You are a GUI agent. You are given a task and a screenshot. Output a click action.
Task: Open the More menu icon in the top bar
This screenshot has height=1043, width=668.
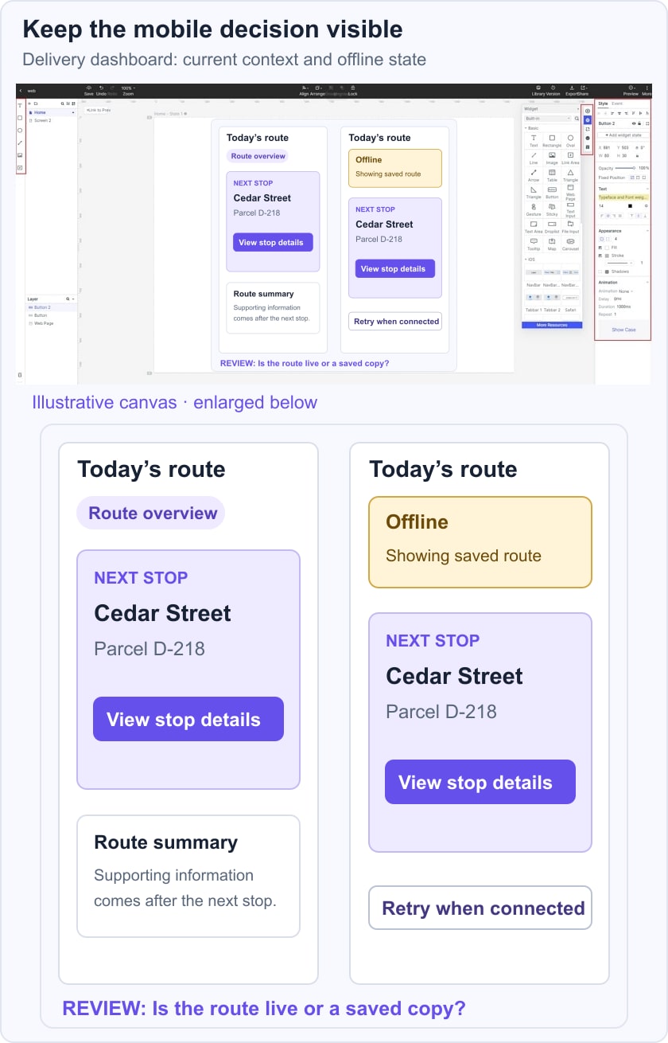(647, 88)
